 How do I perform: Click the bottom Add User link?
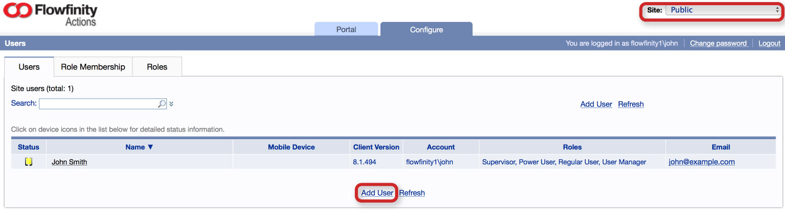click(x=377, y=193)
